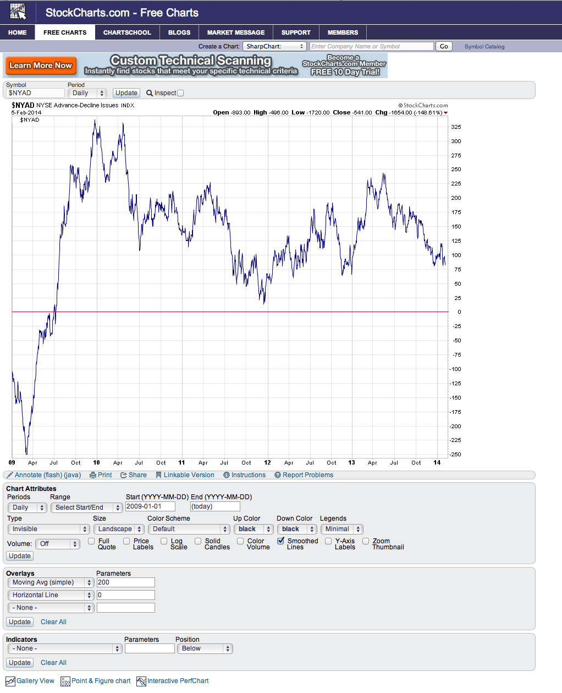562x693 pixels.
Task: Open the Symbol Catalog link
Action: (484, 47)
